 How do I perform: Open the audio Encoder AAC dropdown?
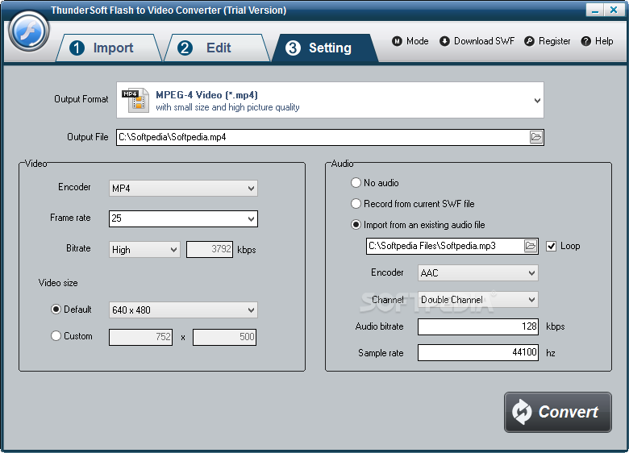(477, 273)
